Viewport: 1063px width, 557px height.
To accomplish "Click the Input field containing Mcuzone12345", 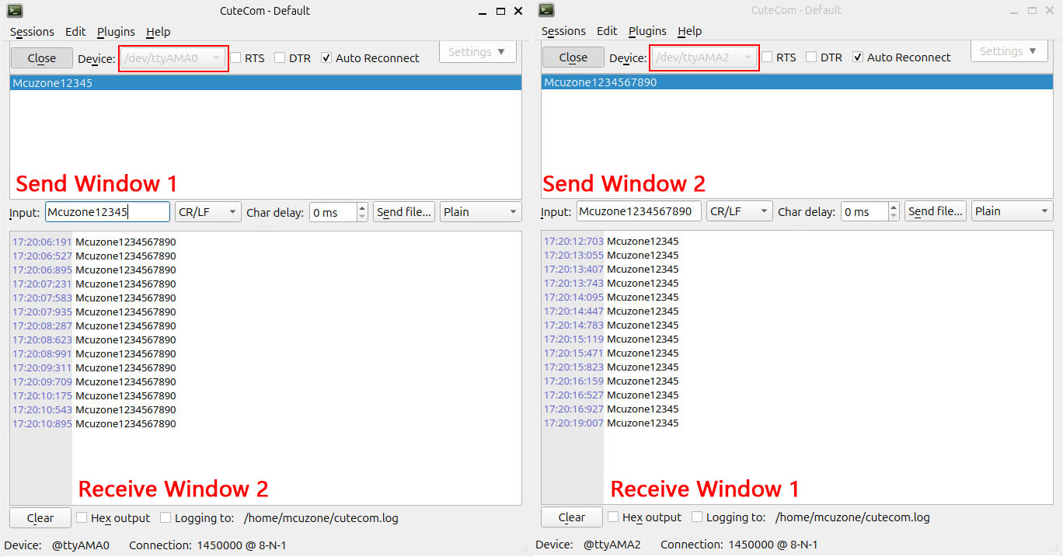I will tap(107, 212).
